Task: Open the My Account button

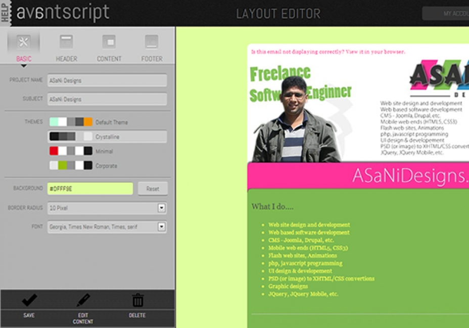Action: click(445, 14)
